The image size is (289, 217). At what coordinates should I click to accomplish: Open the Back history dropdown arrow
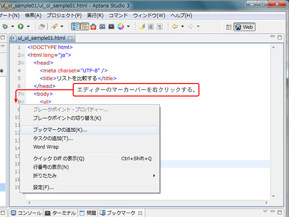tap(183, 26)
